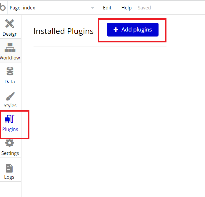Open the Help menu

[x=126, y=8]
